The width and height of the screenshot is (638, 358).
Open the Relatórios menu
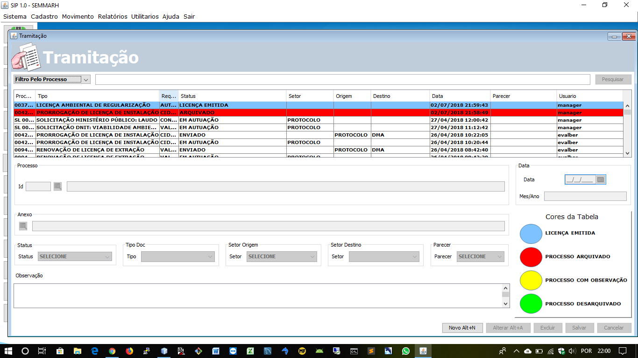coord(113,16)
